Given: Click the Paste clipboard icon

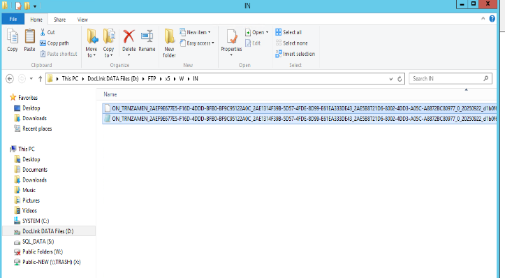Looking at the screenshot, I should pos(29,41).
